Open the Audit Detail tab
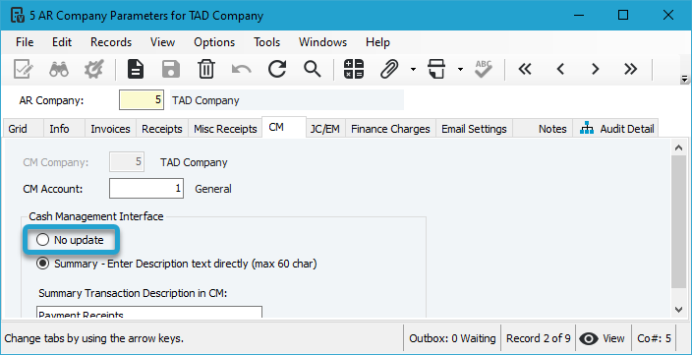This screenshot has width=692, height=355. 615,129
